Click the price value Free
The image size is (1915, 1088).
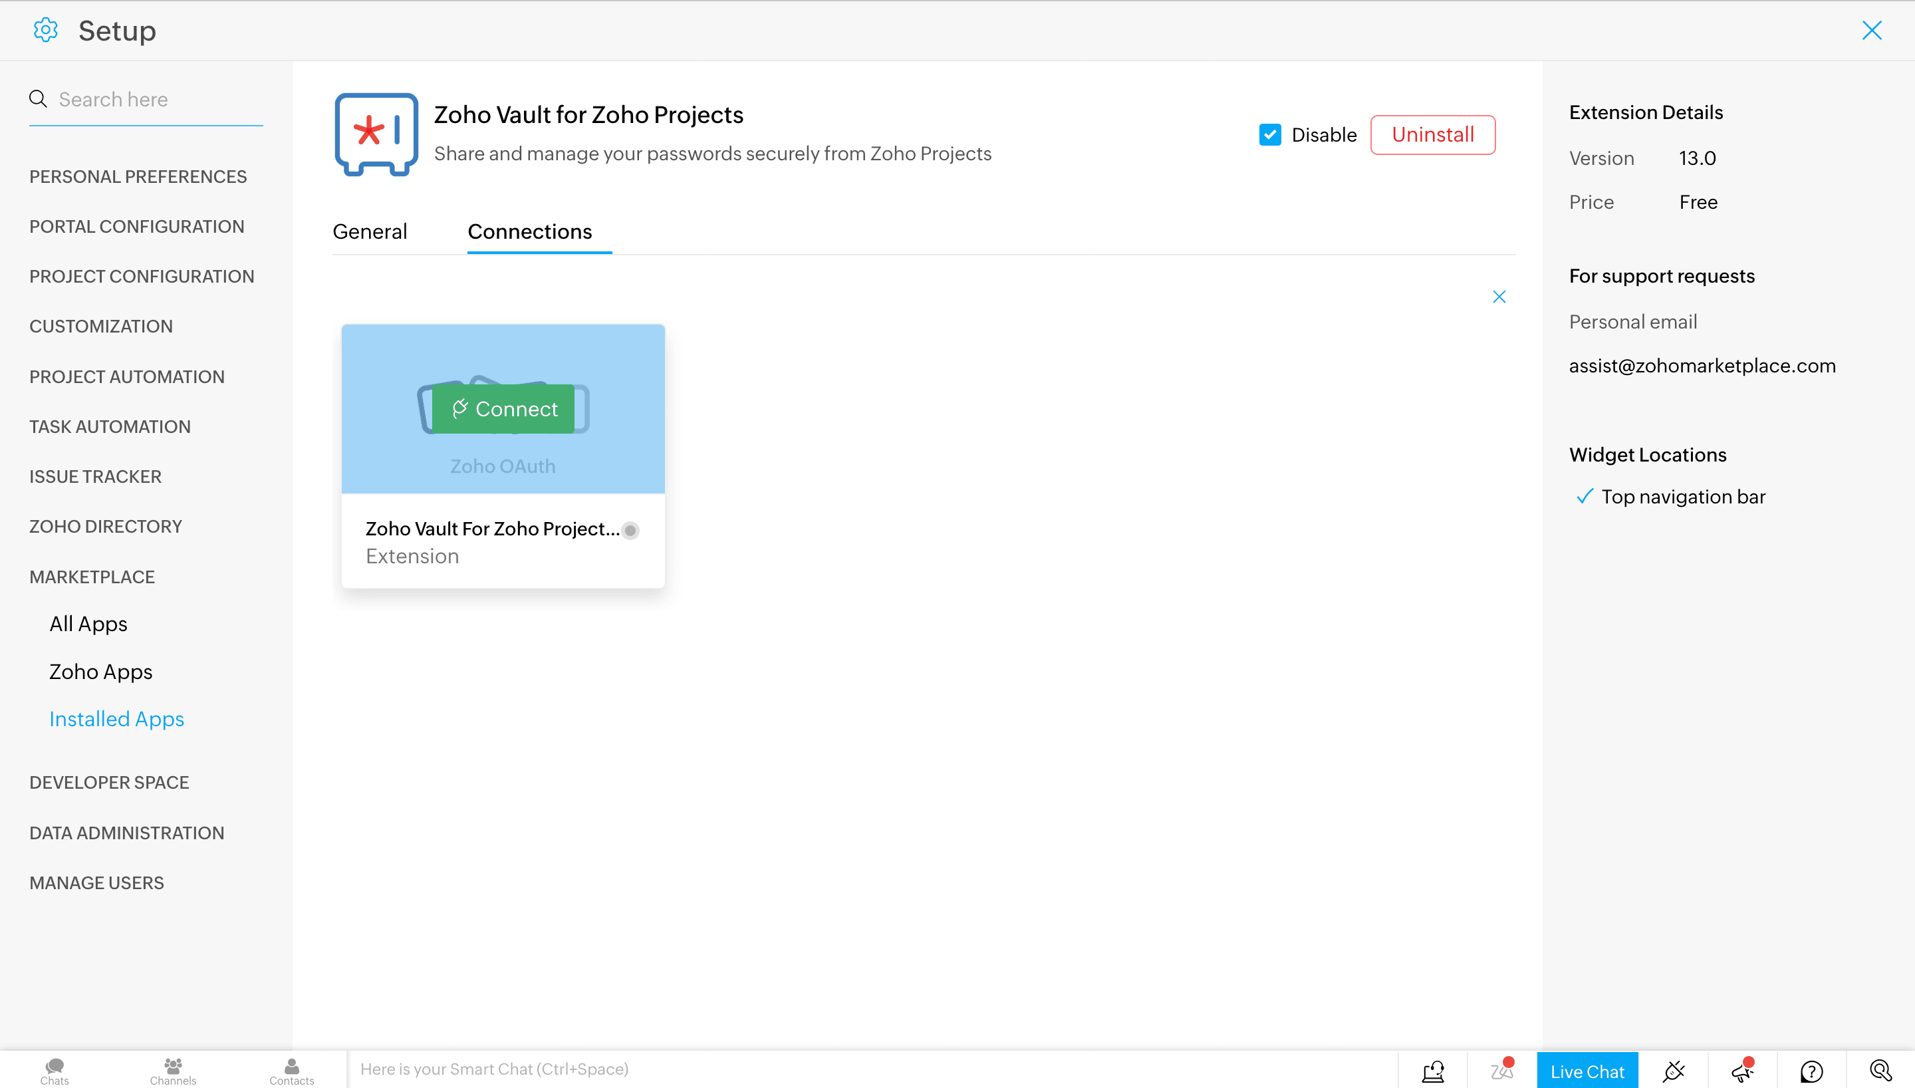1698,203
